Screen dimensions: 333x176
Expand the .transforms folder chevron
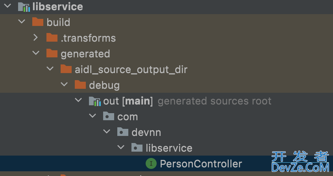(x=36, y=38)
